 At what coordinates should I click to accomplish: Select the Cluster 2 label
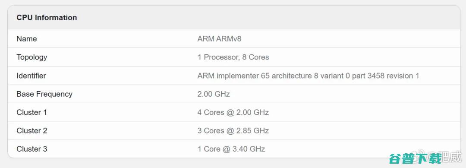point(32,130)
